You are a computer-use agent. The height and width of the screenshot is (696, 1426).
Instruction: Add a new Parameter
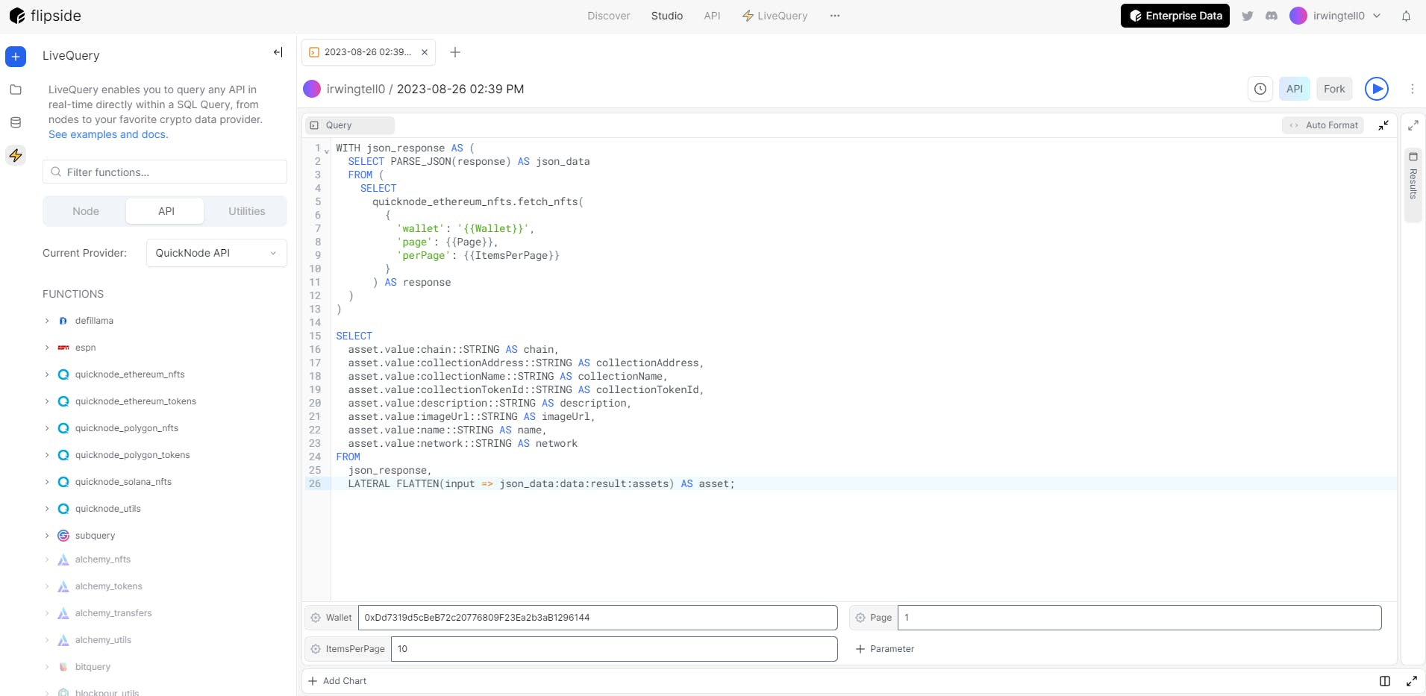tap(885, 649)
